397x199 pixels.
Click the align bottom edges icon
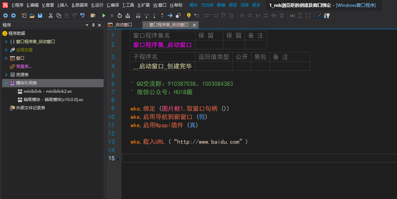[x=231, y=16]
